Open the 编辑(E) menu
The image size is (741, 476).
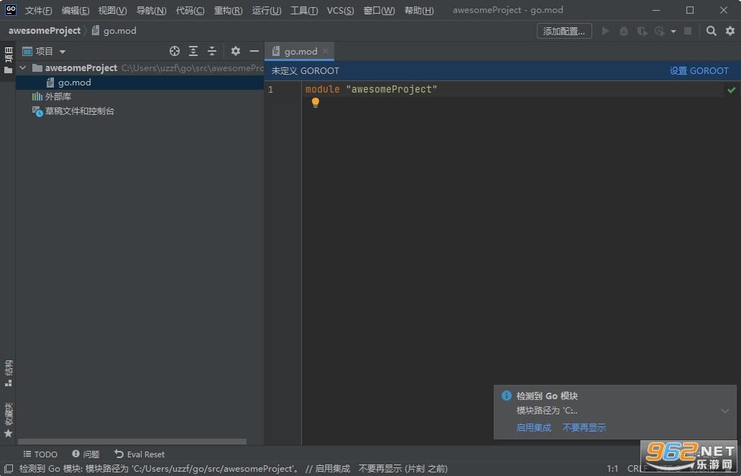(75, 10)
